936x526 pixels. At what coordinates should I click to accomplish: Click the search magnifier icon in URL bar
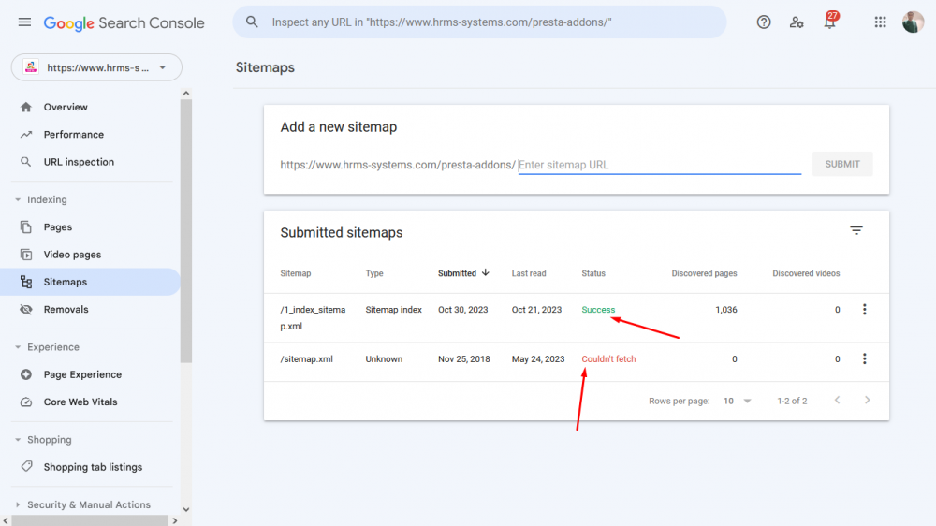[x=252, y=22]
